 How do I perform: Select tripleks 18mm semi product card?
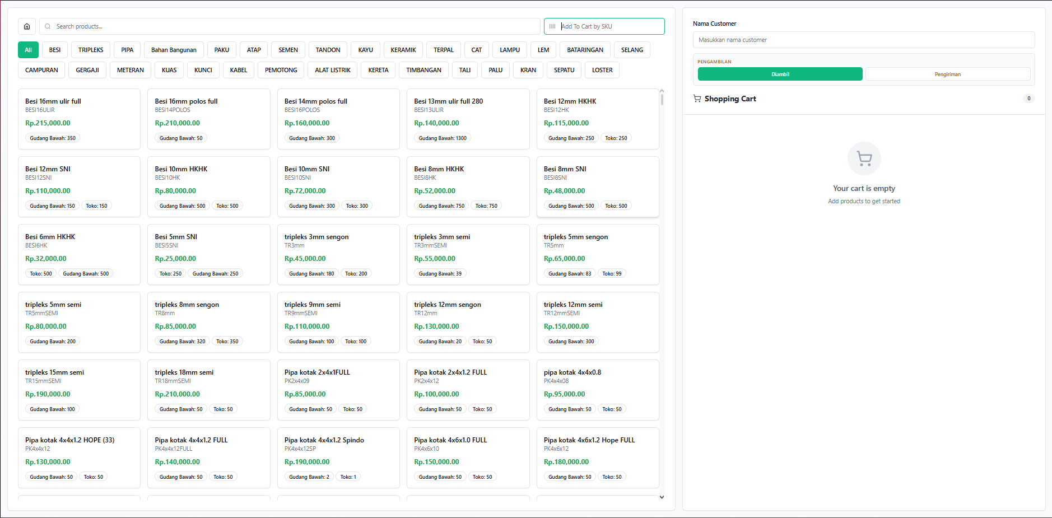(x=208, y=390)
